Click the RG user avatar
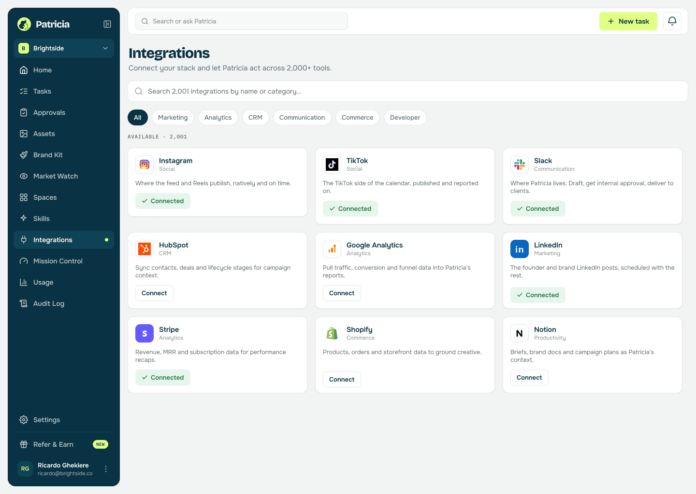The width and height of the screenshot is (696, 494). tap(25, 469)
